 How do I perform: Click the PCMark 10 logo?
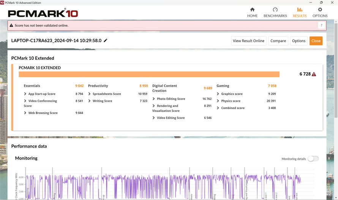(x=43, y=14)
